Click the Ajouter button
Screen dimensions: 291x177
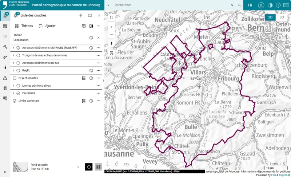coord(47,26)
